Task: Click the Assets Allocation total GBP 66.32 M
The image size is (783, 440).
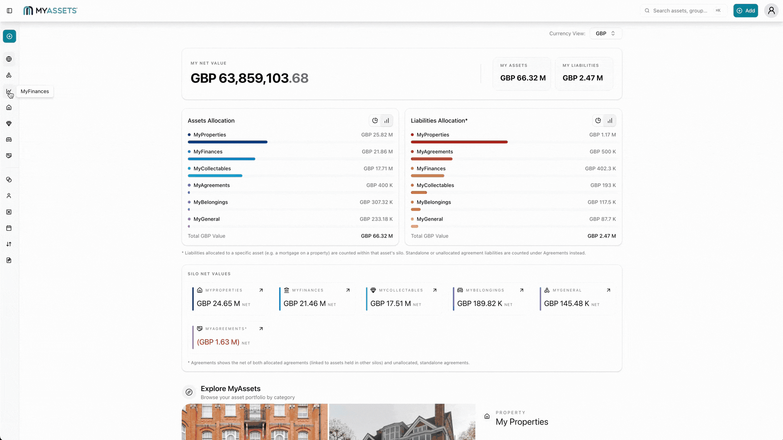Action: pyautogui.click(x=377, y=236)
